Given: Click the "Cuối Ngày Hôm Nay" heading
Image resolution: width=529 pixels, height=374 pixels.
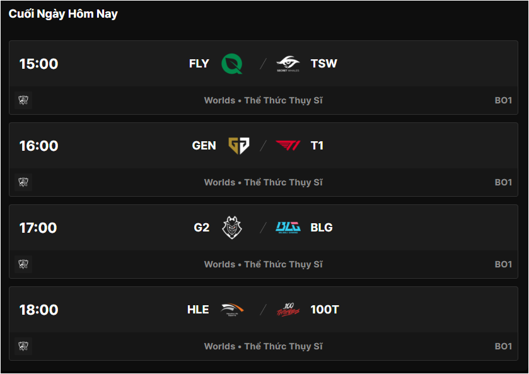Looking at the screenshot, I should pos(63,14).
